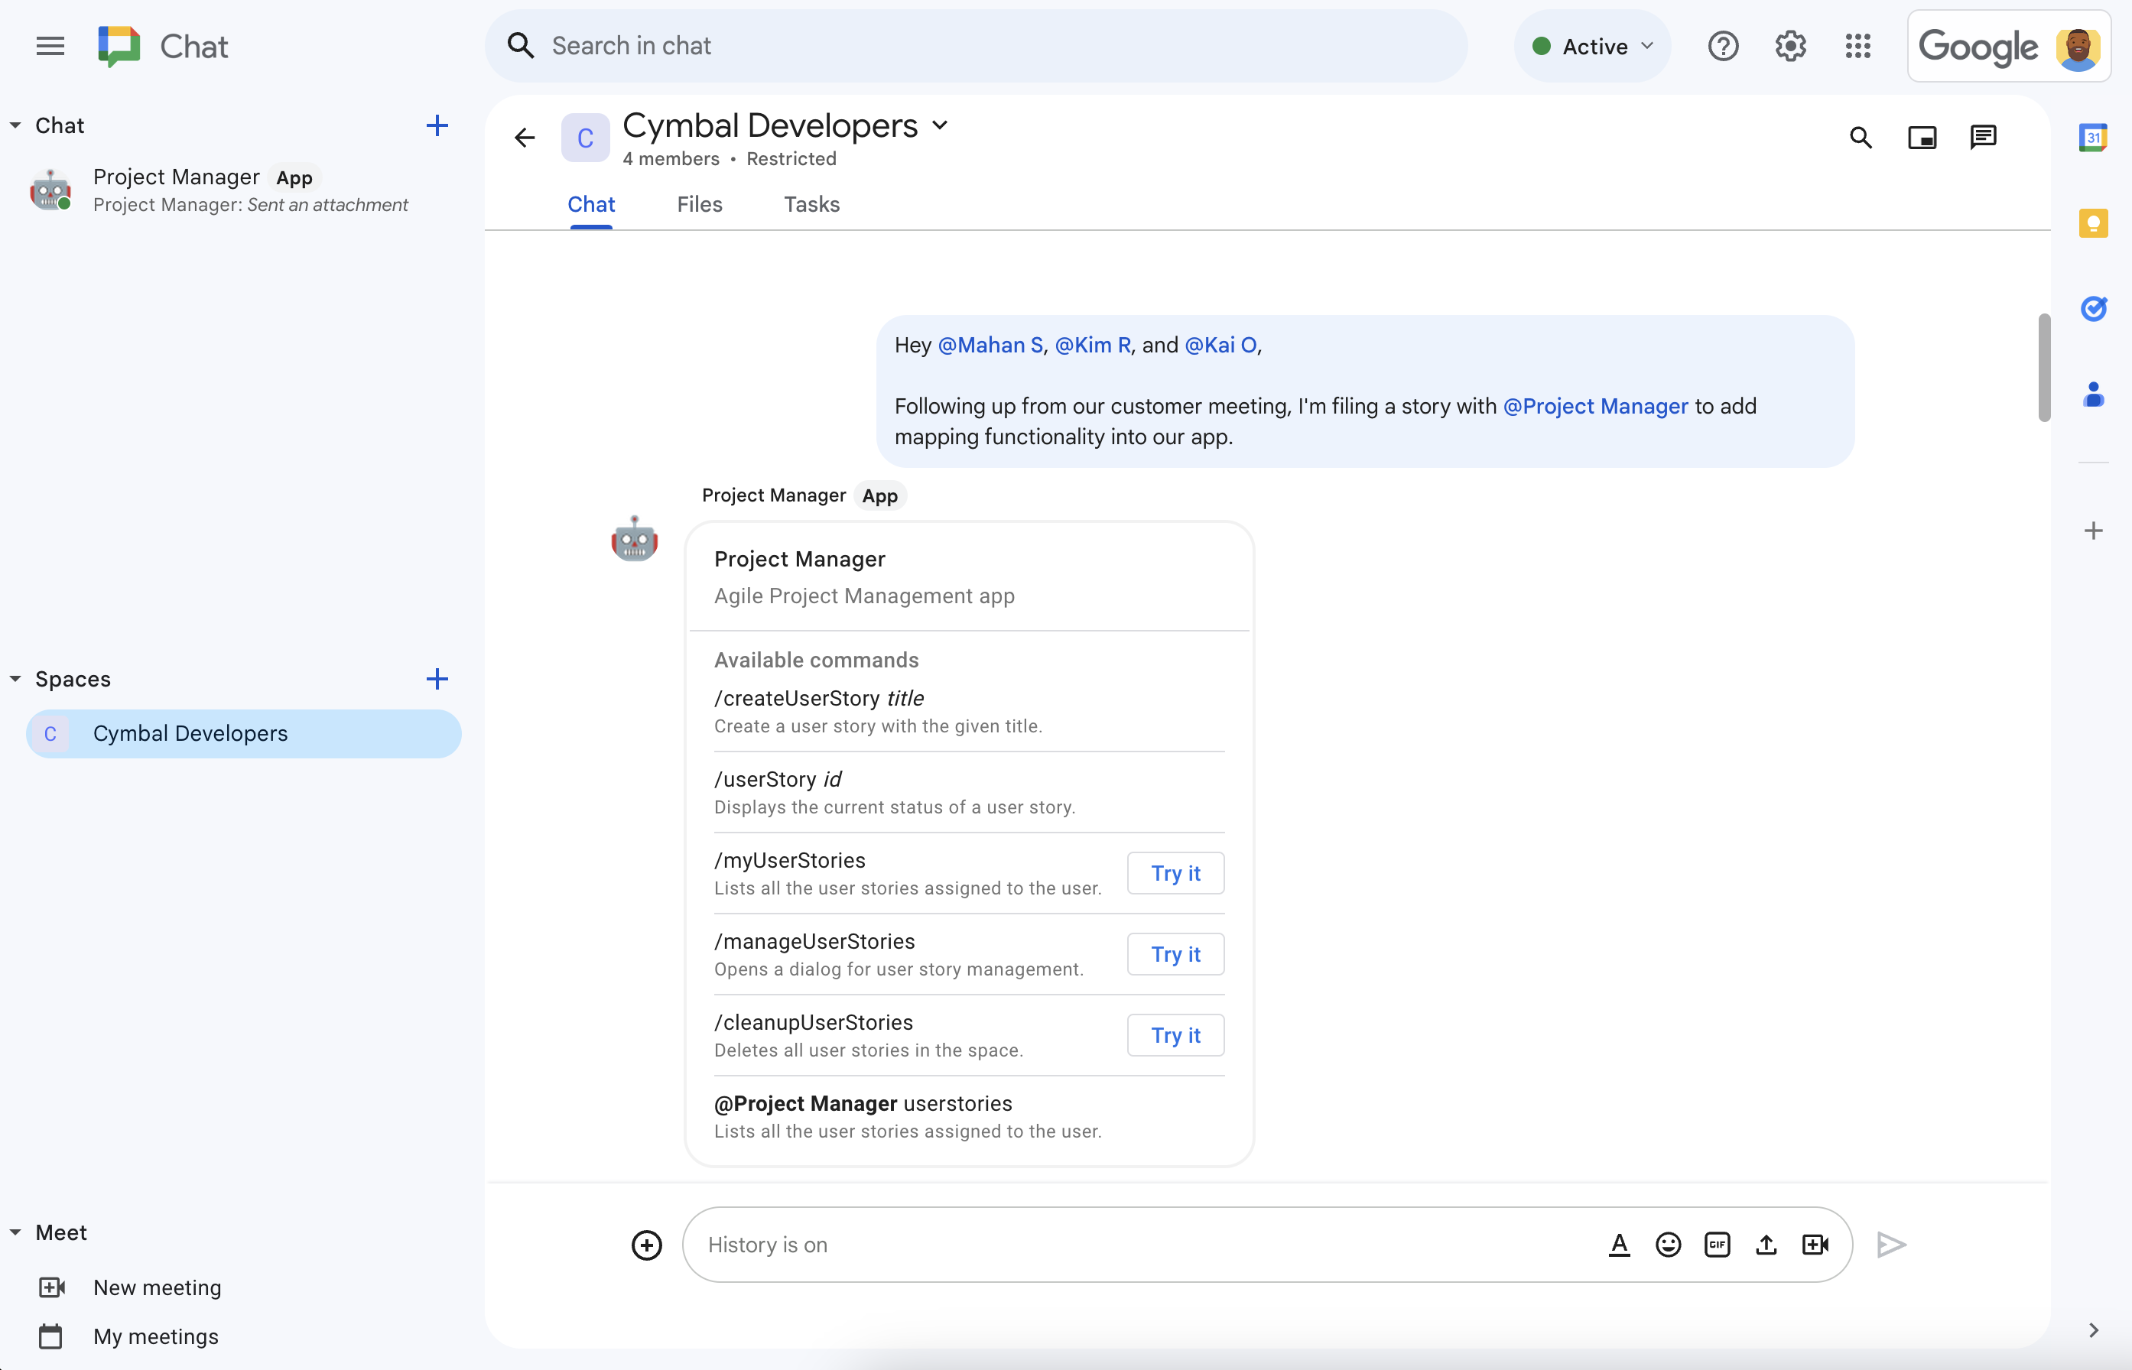Click the help circle icon
The image size is (2132, 1370).
tap(1724, 47)
